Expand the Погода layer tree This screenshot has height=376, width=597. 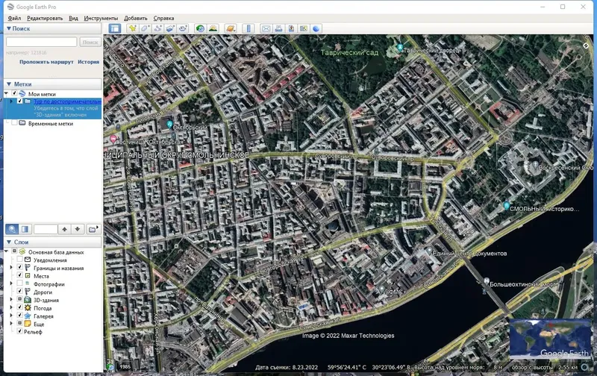point(11,308)
